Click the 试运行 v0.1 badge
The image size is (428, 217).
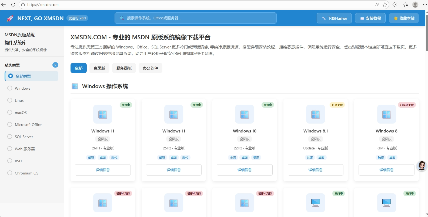[77, 18]
